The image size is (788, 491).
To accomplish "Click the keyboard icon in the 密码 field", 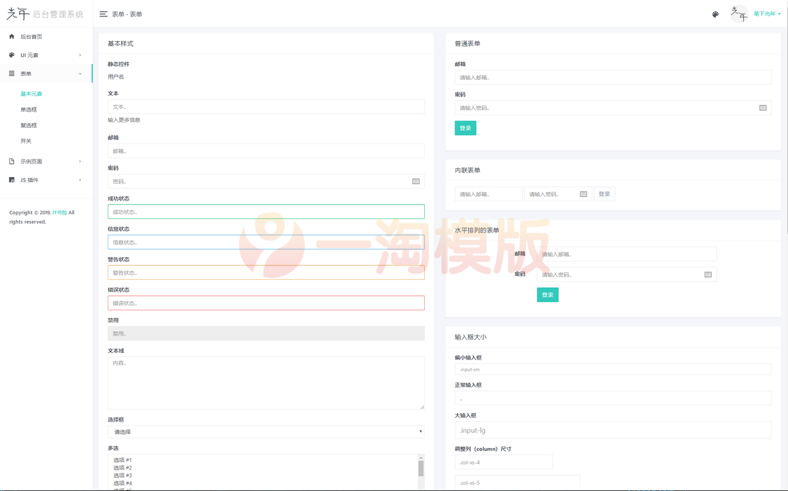I will coord(416,181).
